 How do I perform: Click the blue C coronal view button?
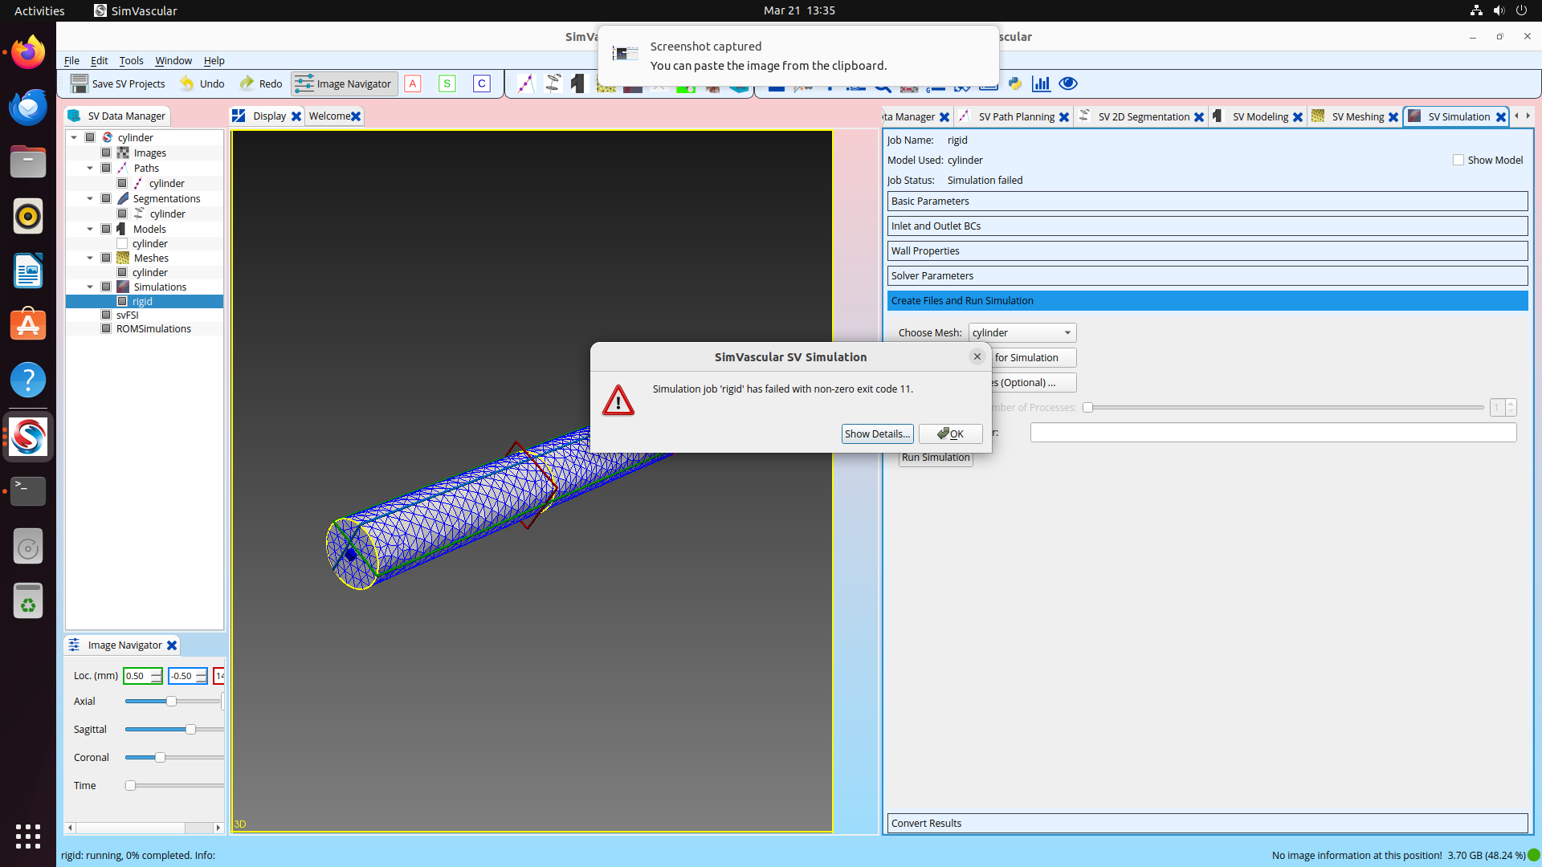tap(482, 83)
